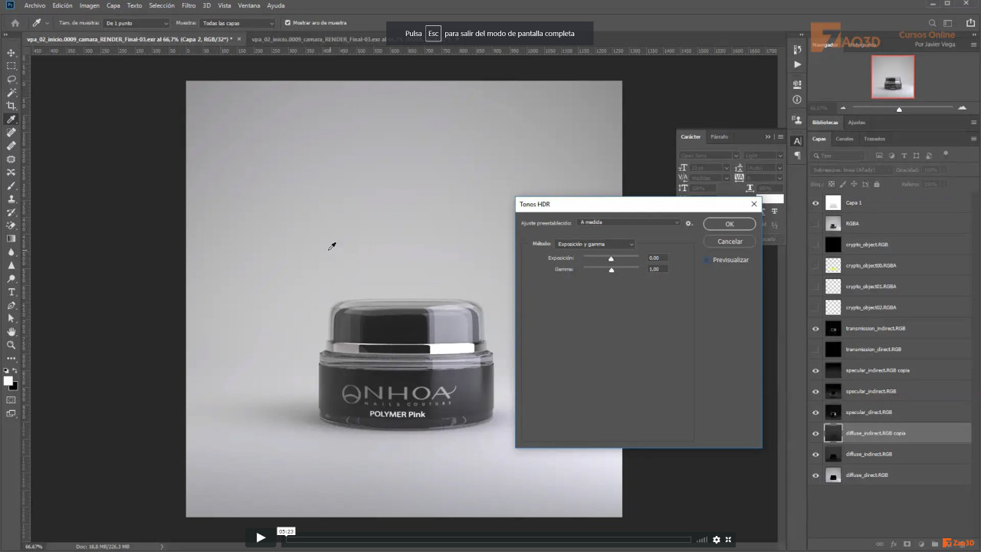Screen dimensions: 981x552
Task: Click the Home icon in options bar
Action: [15, 23]
